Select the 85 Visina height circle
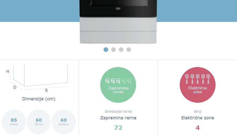This screenshot has height=136, width=237. pos(14,122)
